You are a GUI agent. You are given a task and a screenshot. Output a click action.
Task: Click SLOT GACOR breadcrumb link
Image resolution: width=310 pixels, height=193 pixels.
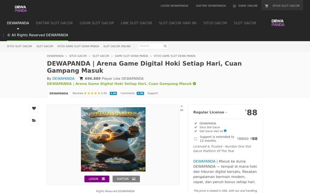pyautogui.click(x=101, y=56)
